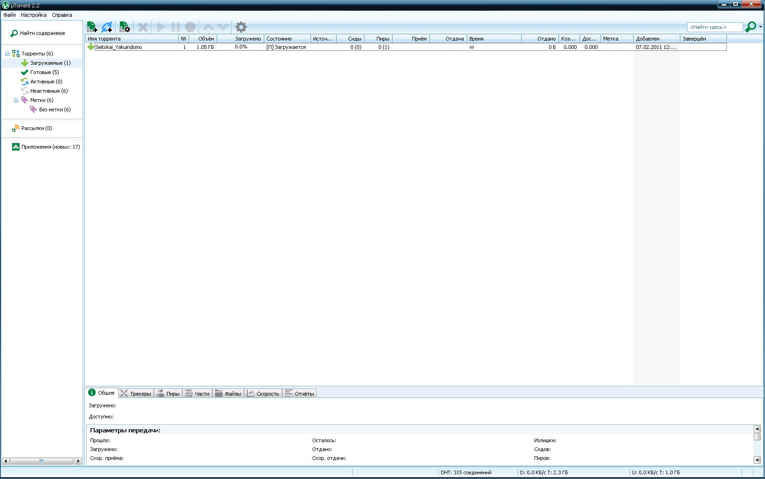Open the search provider dropdown arrow
The image size is (765, 479).
pyautogui.click(x=760, y=27)
